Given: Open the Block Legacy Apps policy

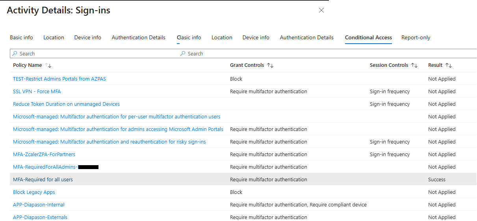Looking at the screenshot, I should click(x=34, y=192).
